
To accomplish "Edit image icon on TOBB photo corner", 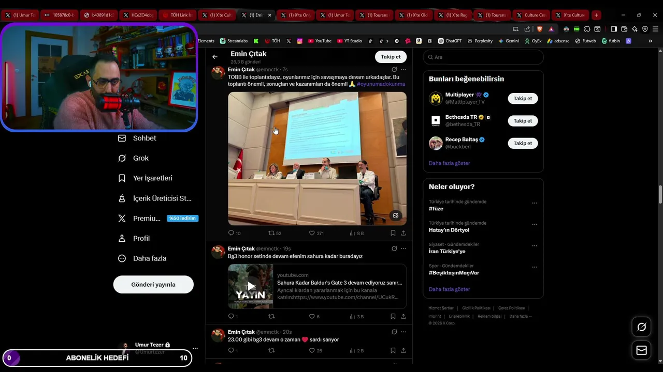I will point(396,215).
